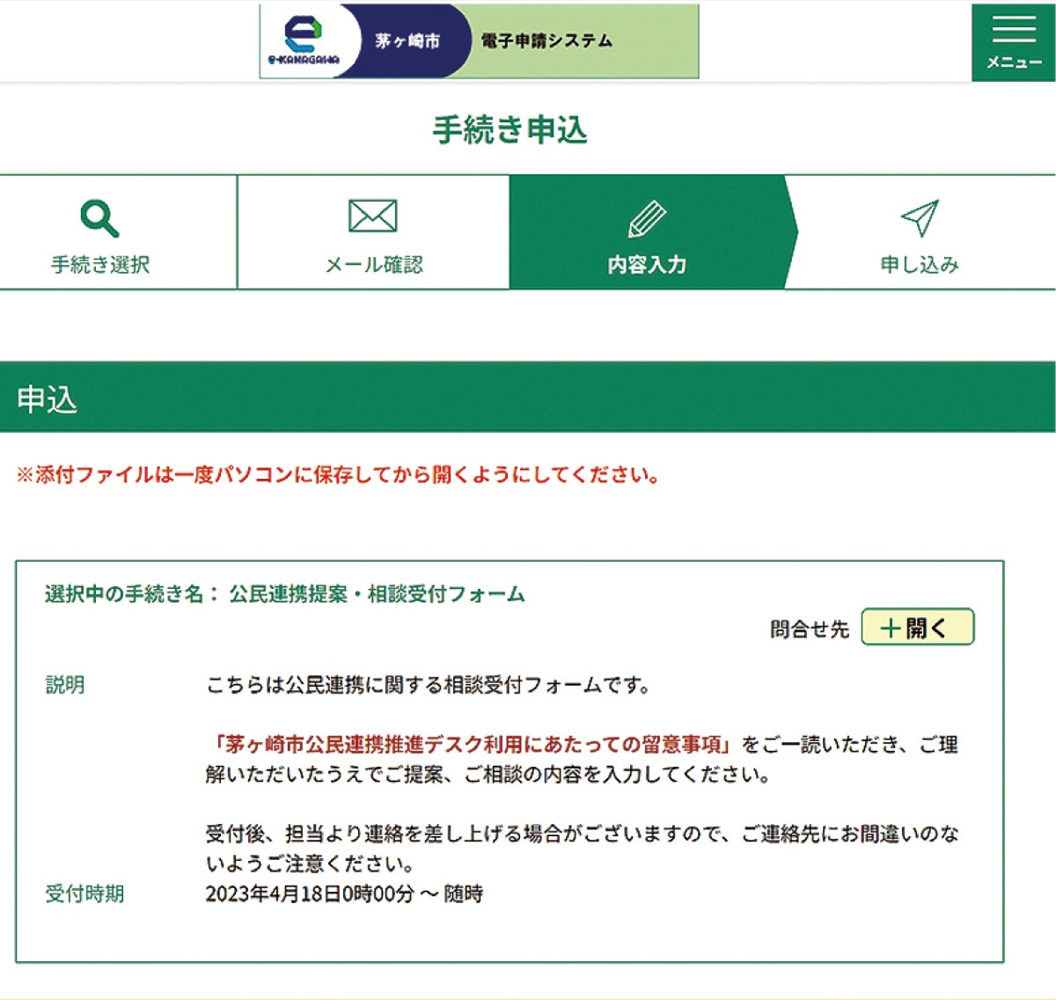Select the pencil icon above 内容入力
This screenshot has height=1000, width=1056.
pyautogui.click(x=648, y=217)
